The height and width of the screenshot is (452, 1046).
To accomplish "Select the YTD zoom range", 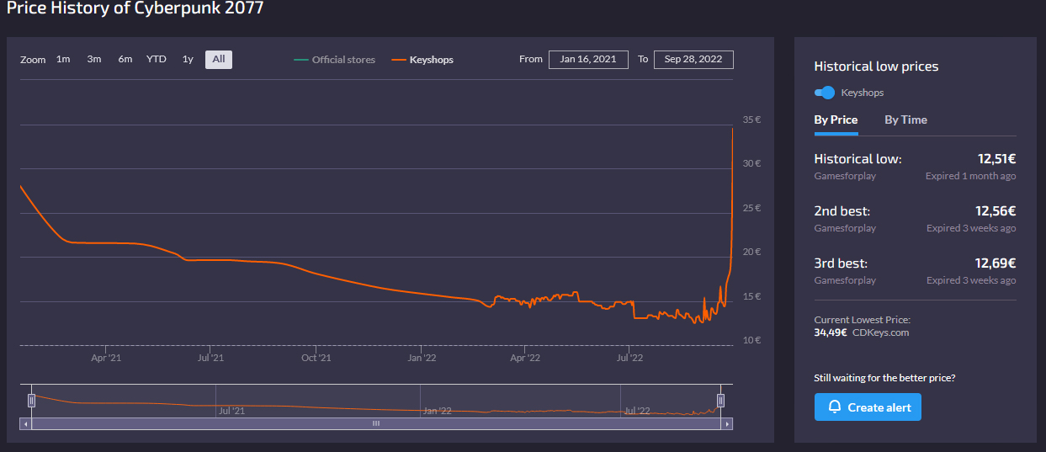I will pos(157,59).
